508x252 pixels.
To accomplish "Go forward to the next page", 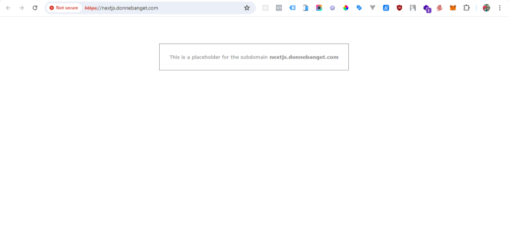I will pyautogui.click(x=21, y=8).
